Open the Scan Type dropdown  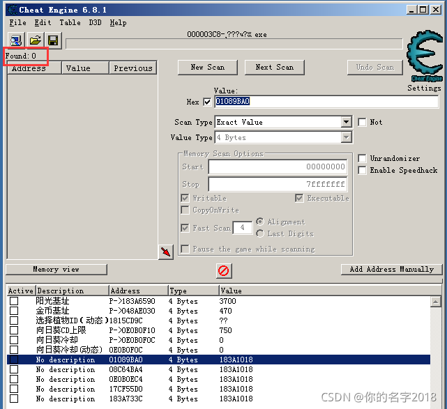[346, 122]
